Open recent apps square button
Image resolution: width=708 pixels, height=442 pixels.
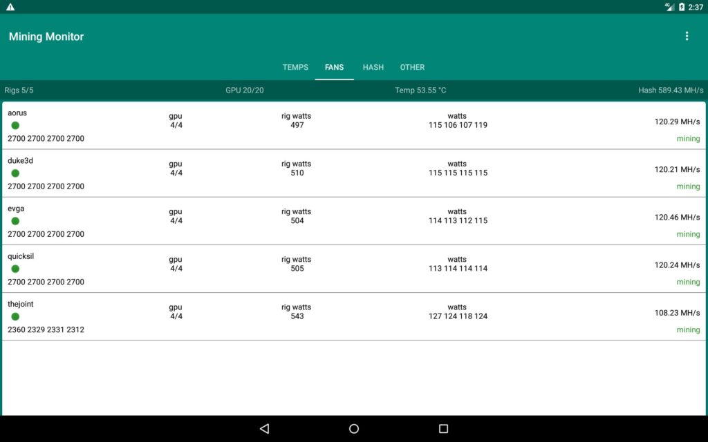pyautogui.click(x=443, y=429)
